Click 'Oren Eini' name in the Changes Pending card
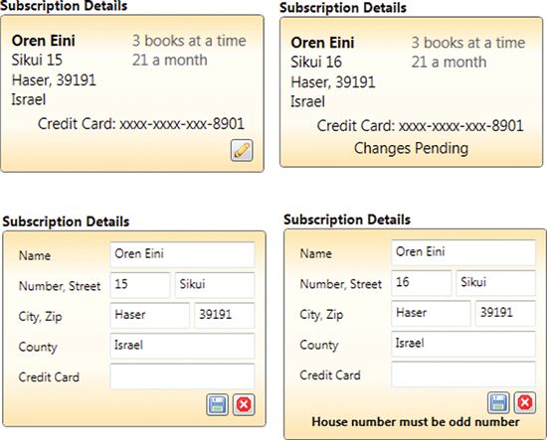This screenshot has height=440, width=547. point(322,43)
